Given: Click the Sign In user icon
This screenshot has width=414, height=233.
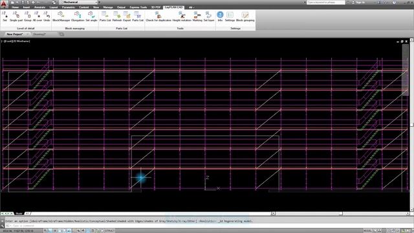Looking at the screenshot, I should pyautogui.click(x=353, y=3).
